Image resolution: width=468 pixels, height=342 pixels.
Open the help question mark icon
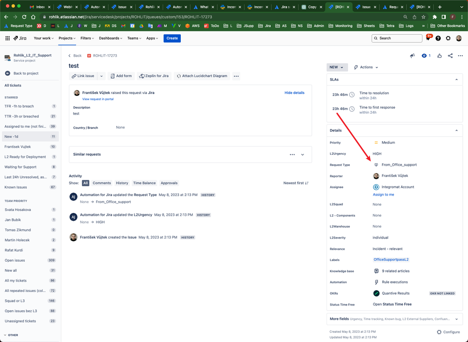click(438, 38)
